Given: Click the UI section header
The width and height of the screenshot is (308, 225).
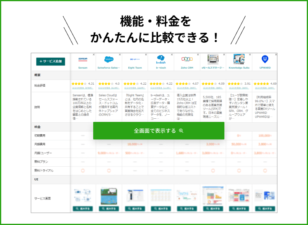Looking at the screenshot, I should [x=36, y=179].
